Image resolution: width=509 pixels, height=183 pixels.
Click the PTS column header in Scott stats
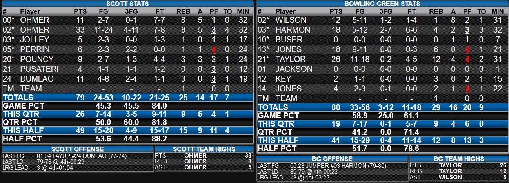pyautogui.click(x=80, y=11)
